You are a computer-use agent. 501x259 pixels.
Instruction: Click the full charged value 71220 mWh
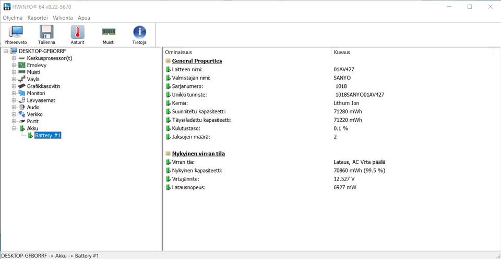point(348,120)
